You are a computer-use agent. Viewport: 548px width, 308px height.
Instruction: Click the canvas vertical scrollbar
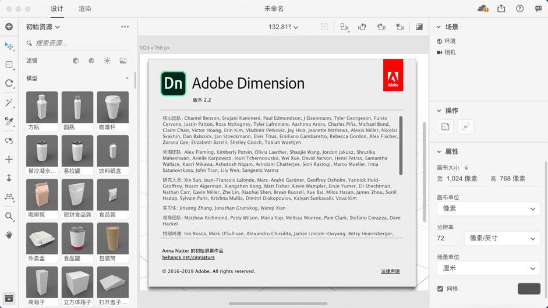click(425, 172)
